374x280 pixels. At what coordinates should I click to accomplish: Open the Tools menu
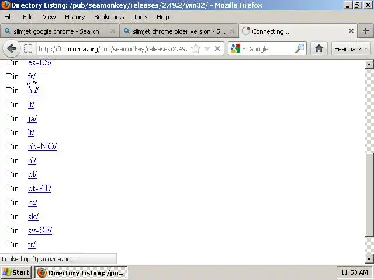[x=140, y=17]
